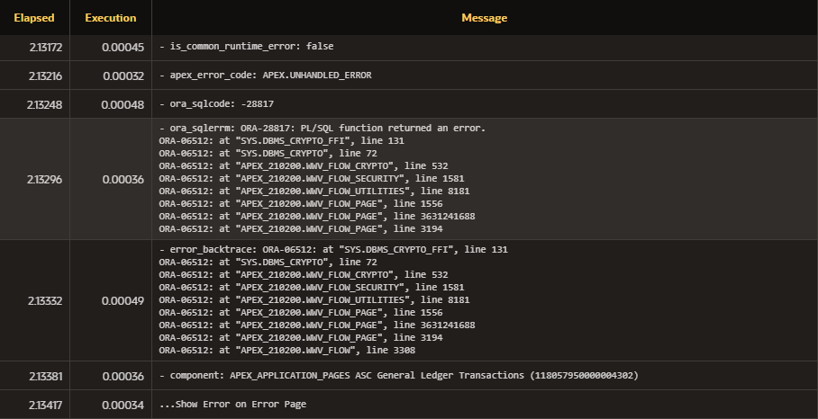
Task: Click elapsed value 2.13216
Action: tap(46, 76)
